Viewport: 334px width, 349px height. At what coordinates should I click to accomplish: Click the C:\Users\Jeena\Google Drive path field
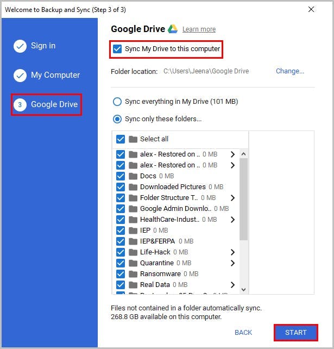(206, 71)
